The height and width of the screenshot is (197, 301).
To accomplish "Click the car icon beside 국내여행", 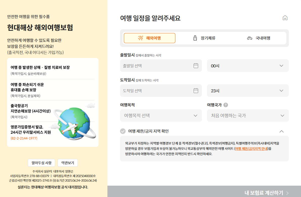I will (x=249, y=38).
